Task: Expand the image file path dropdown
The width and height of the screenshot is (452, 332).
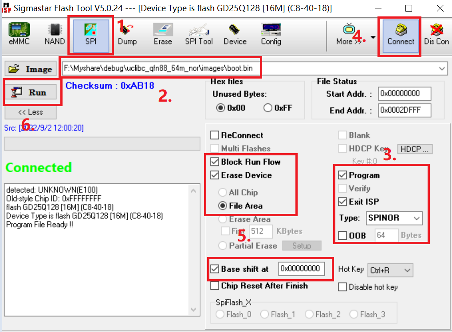Action: [442, 69]
